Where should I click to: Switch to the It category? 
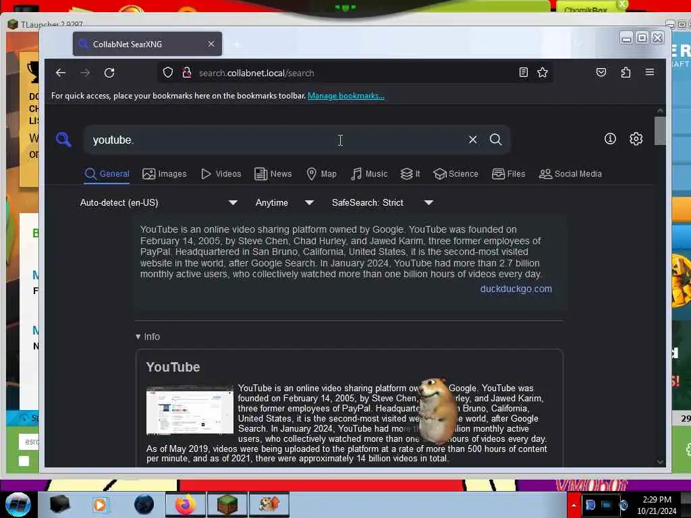[x=410, y=173]
